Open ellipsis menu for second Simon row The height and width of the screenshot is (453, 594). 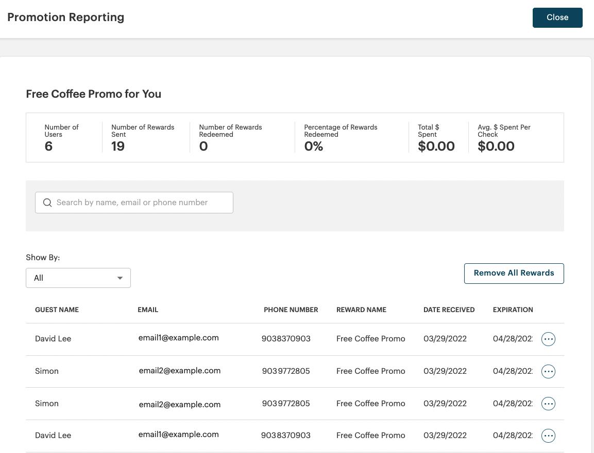(548, 404)
